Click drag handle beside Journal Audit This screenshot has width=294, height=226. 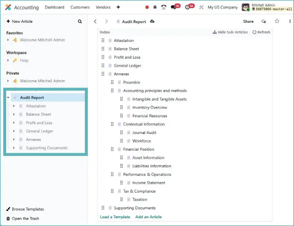pos(122,132)
